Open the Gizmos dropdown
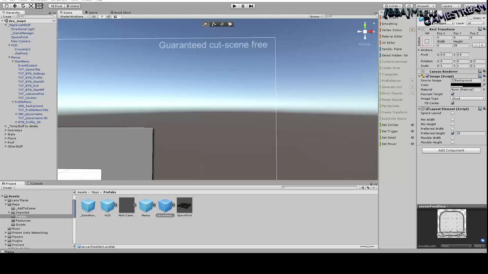The width and height of the screenshot is (488, 274). pos(315,17)
